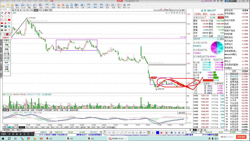The image size is (250, 141).
Task: Open the 设置 button beside period tabs
Action: click(x=50, y=10)
